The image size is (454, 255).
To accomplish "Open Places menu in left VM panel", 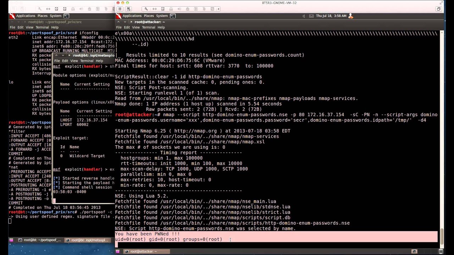I will (42, 16).
